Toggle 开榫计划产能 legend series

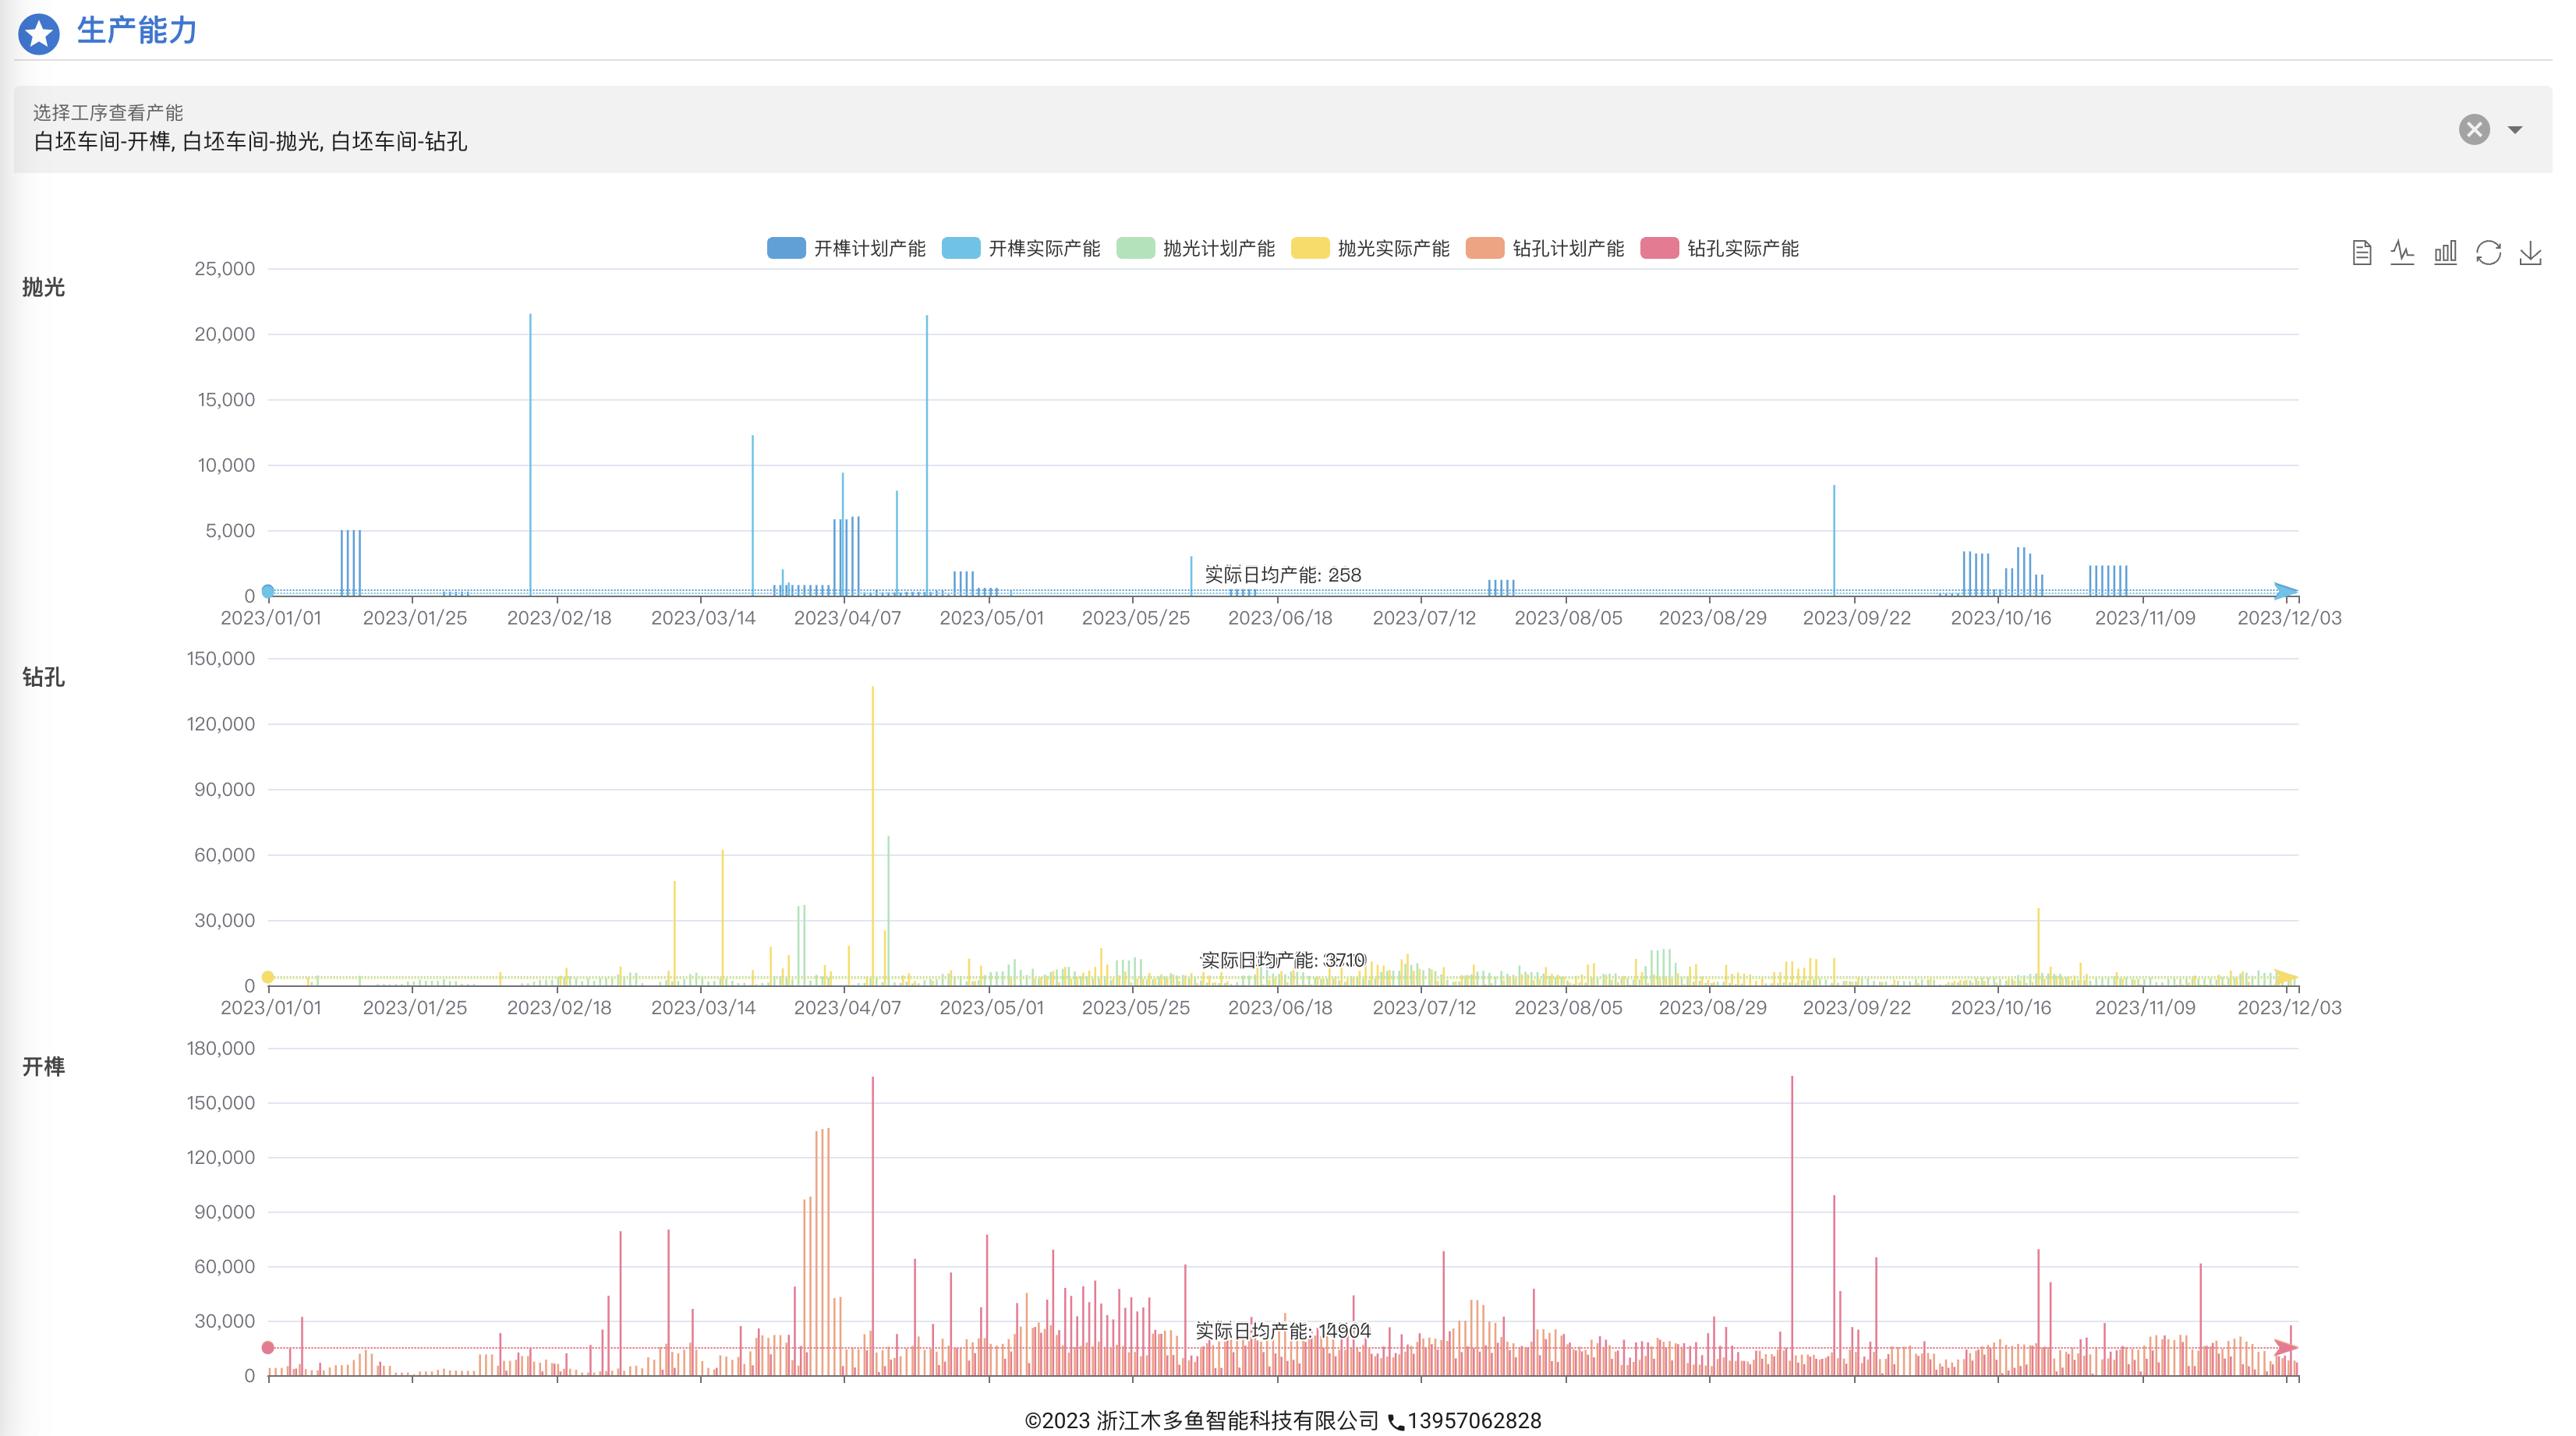[x=846, y=248]
